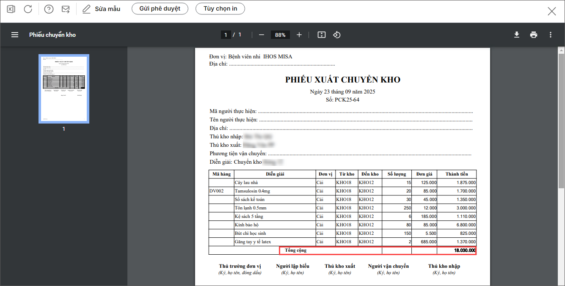
Task: Click the 88% zoom level field
Action: tap(280, 35)
